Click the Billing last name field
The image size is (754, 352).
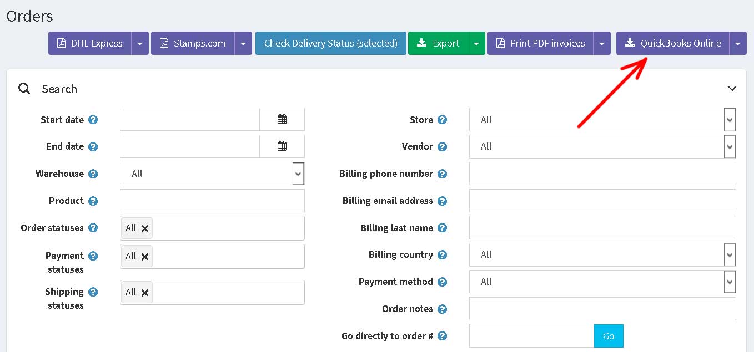tap(602, 228)
